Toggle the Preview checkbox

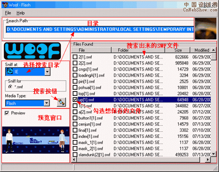(x=7, y=113)
